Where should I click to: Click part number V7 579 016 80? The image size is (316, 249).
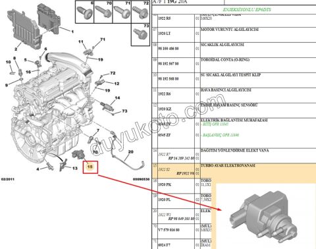(169, 230)
